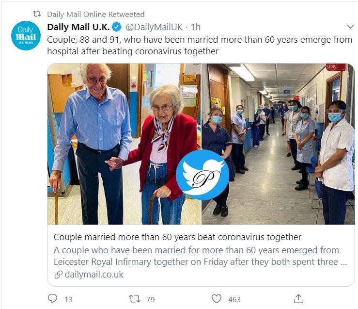The width and height of the screenshot is (358, 309).
Task: Click the Daily Mail profile avatar
Action: tap(26, 35)
